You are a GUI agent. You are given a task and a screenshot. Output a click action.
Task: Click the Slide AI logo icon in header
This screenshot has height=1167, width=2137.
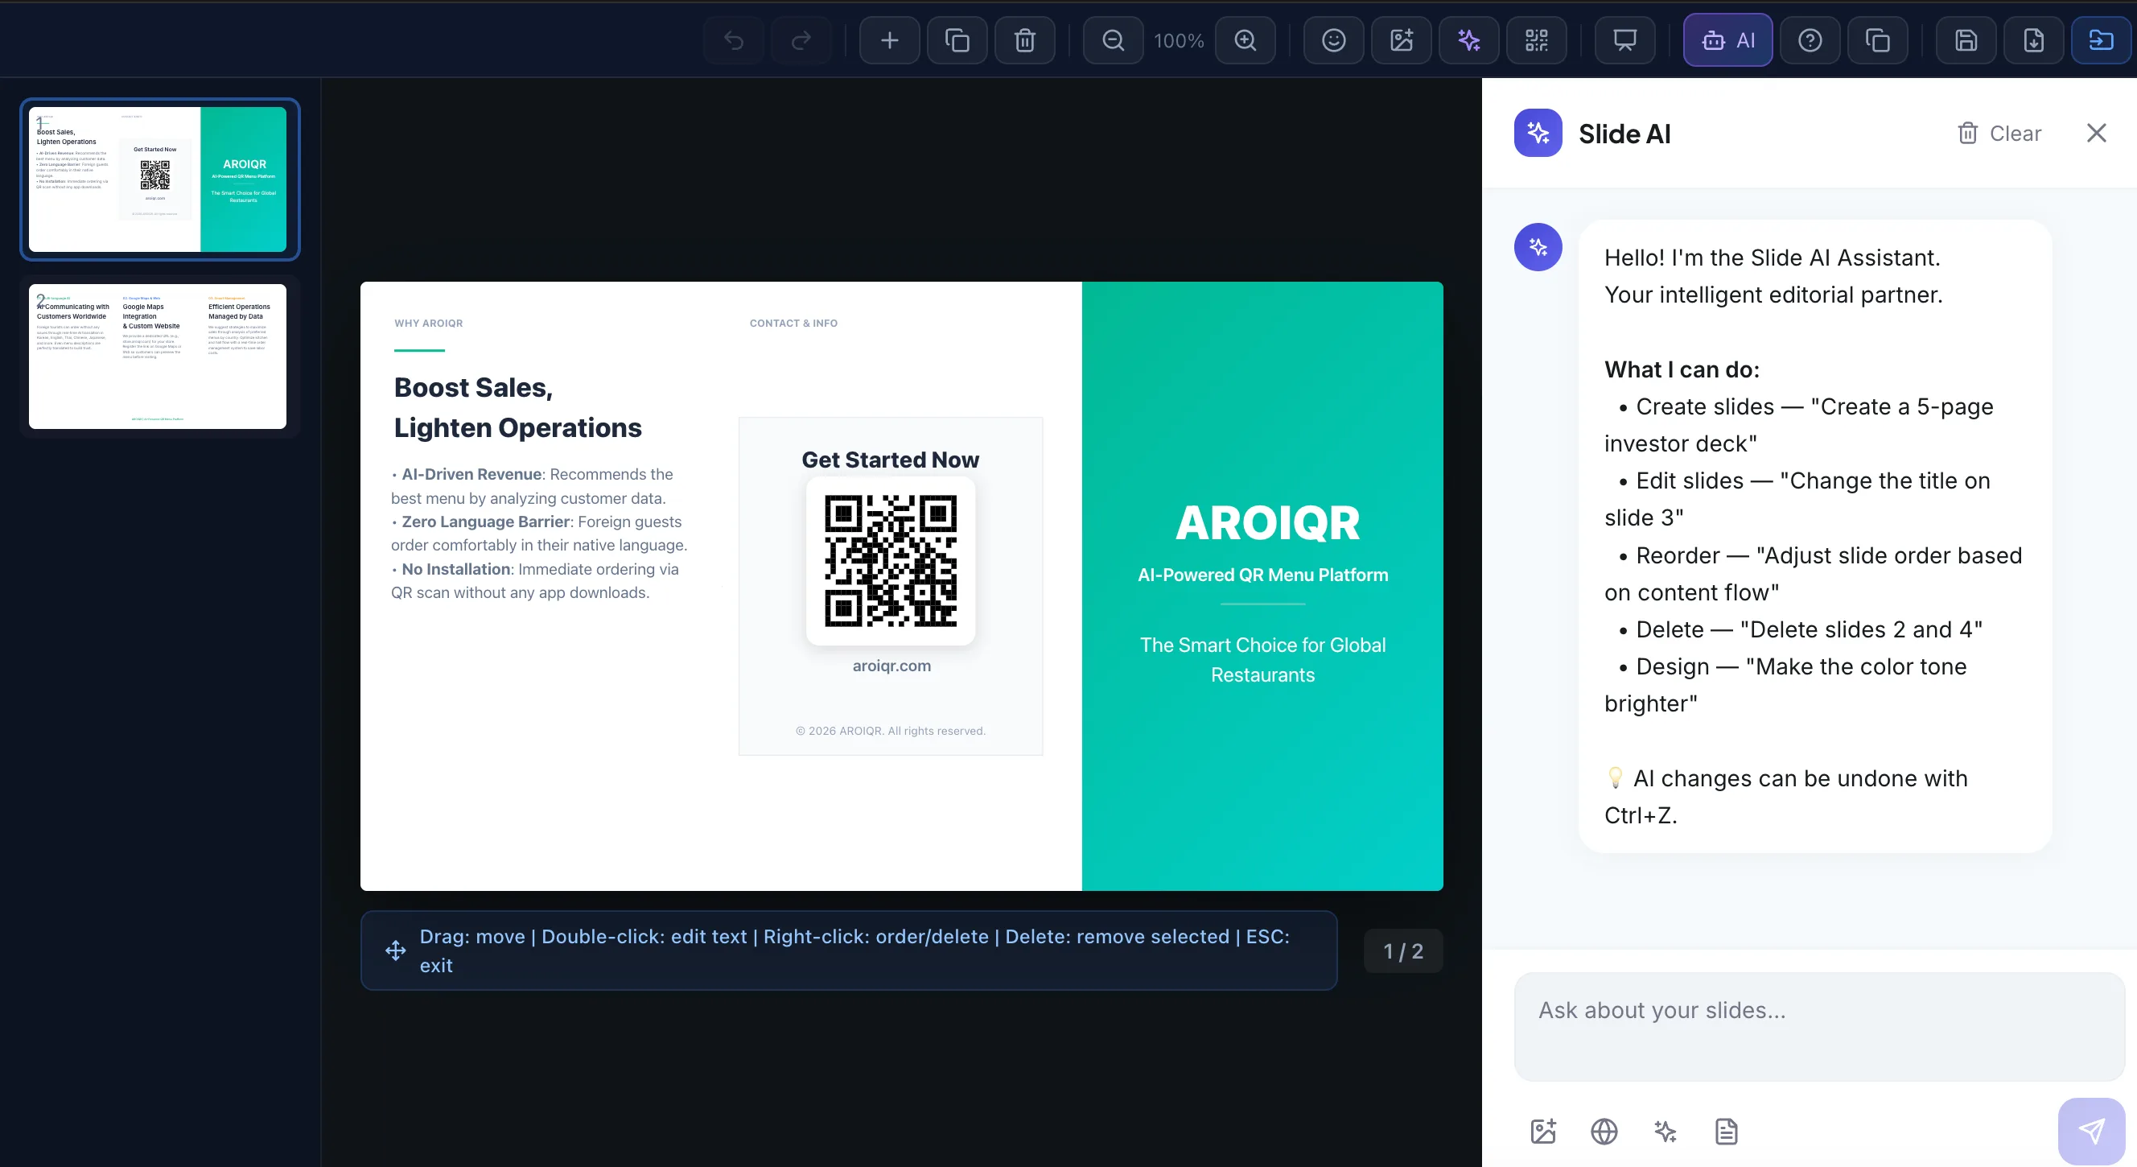(x=1538, y=133)
